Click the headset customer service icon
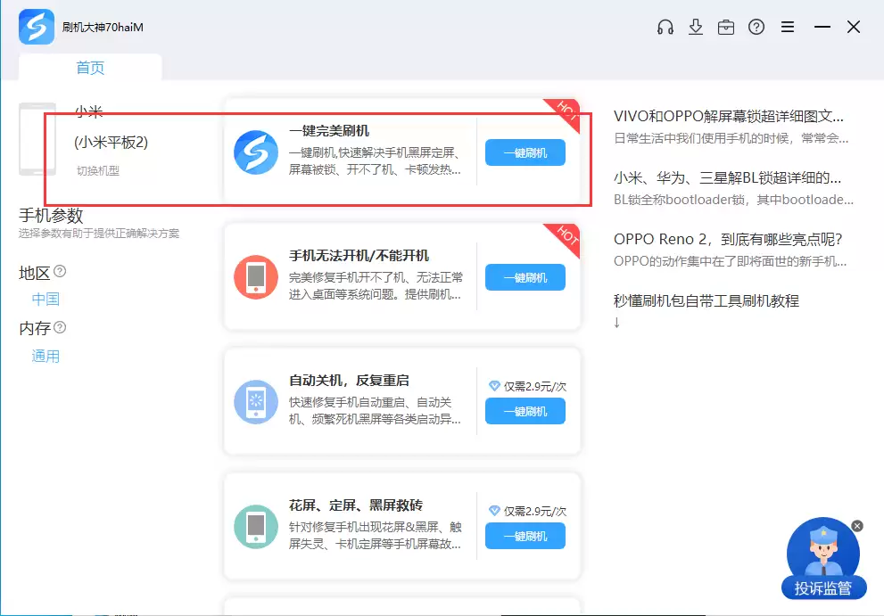The width and height of the screenshot is (884, 616). tap(665, 27)
